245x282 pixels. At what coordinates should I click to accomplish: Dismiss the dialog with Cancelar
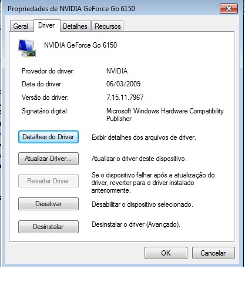coord(213,253)
